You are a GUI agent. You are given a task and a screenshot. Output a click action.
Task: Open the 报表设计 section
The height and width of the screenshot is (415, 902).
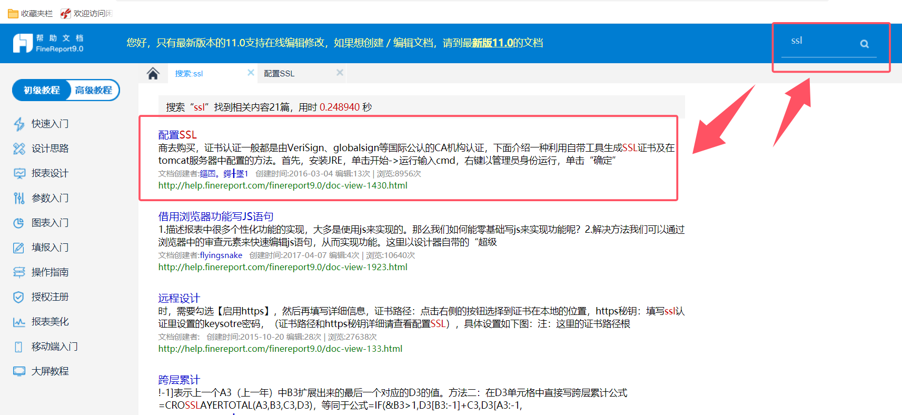(x=50, y=173)
